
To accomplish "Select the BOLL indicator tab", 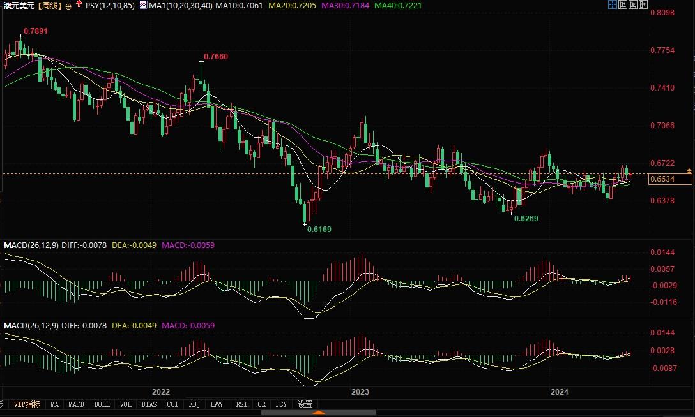I will 102,404.
